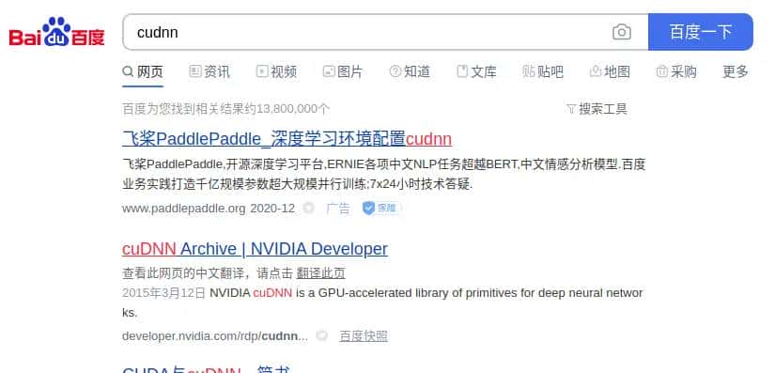Click the www.paddlepaddle.org URL text
This screenshot has height=373, width=775.
pyautogui.click(x=184, y=209)
